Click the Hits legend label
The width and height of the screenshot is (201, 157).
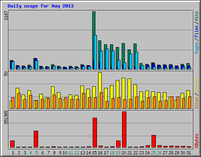(196, 16)
